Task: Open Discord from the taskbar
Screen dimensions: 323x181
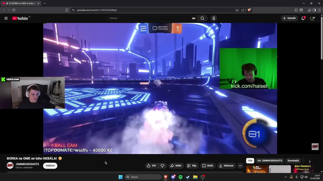Action: [x=173, y=177]
